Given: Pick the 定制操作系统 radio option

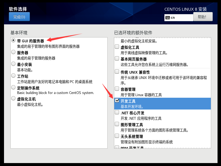Looking at the screenshot, I should [13, 87].
